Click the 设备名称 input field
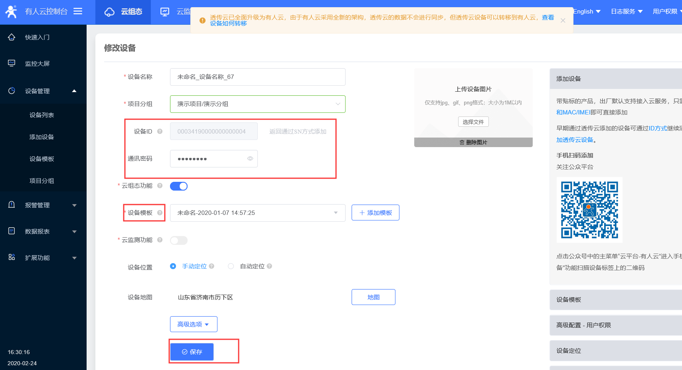Viewport: 682px width, 370px height. tap(257, 77)
